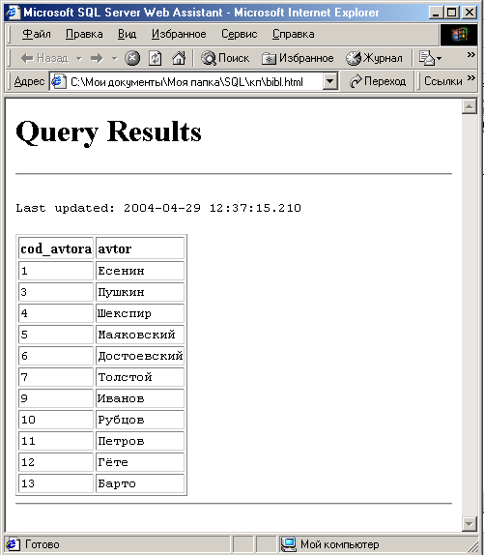The height and width of the screenshot is (555, 484).
Task: Maximize the Internet Explorer window
Action: (x=451, y=13)
